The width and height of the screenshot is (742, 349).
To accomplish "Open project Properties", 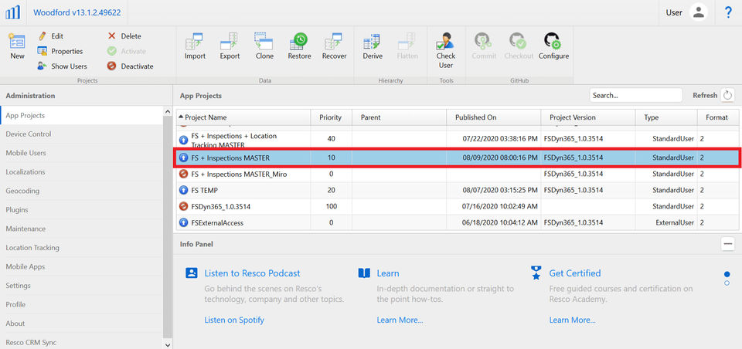I will tap(60, 51).
